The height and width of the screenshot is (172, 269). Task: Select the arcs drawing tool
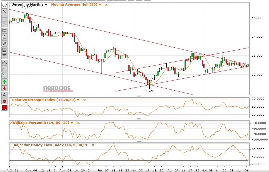[4, 63]
